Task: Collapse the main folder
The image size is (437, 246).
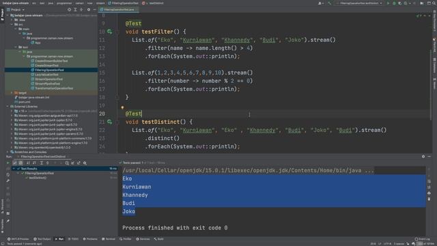Action: click(16, 29)
